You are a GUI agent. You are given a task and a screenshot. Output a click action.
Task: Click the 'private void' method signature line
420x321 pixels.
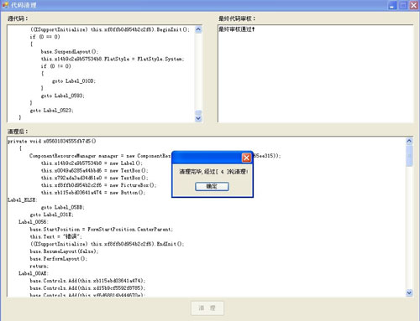pos(52,141)
